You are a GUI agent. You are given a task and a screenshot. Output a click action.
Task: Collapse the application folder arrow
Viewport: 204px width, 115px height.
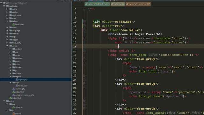4,6
